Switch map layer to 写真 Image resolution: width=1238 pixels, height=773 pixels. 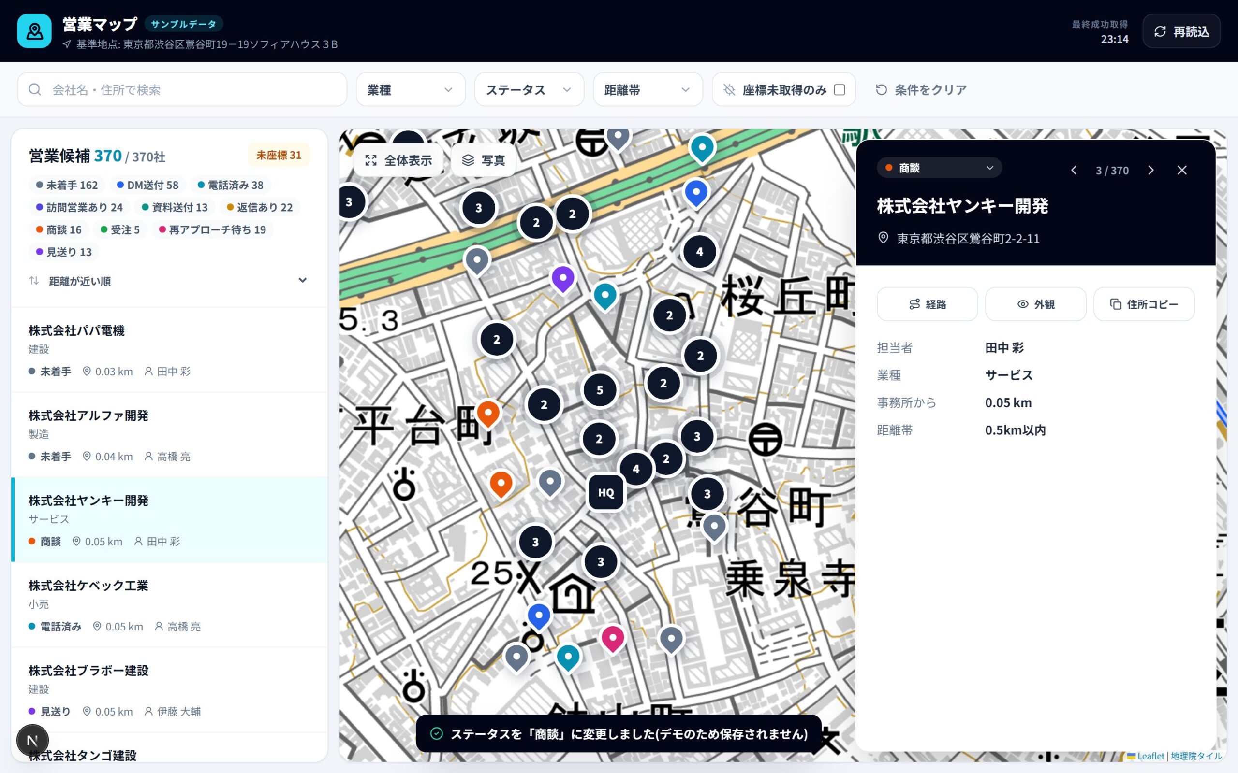(x=484, y=160)
